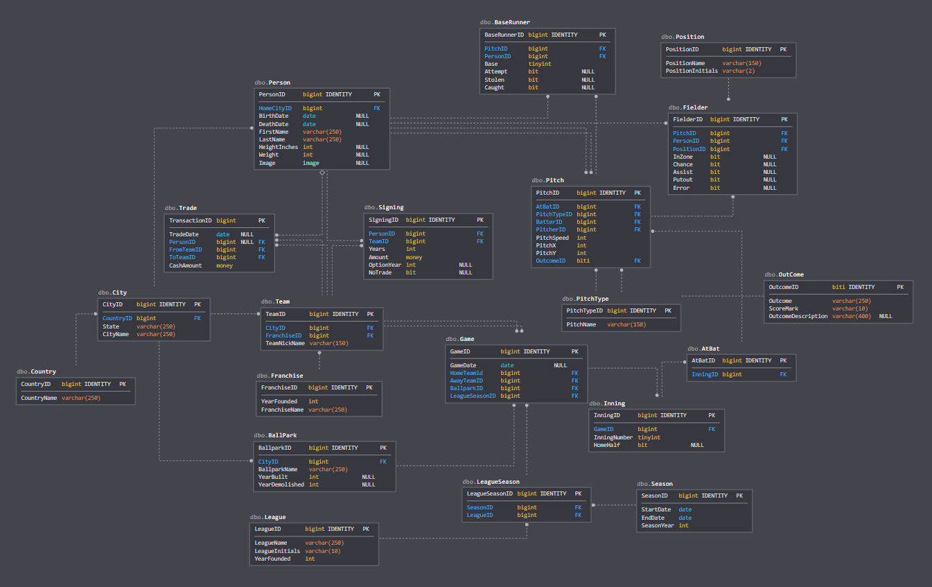Click the dbo.AtBat table title
Viewport: 932px width, 587px height.
pyautogui.click(x=703, y=349)
